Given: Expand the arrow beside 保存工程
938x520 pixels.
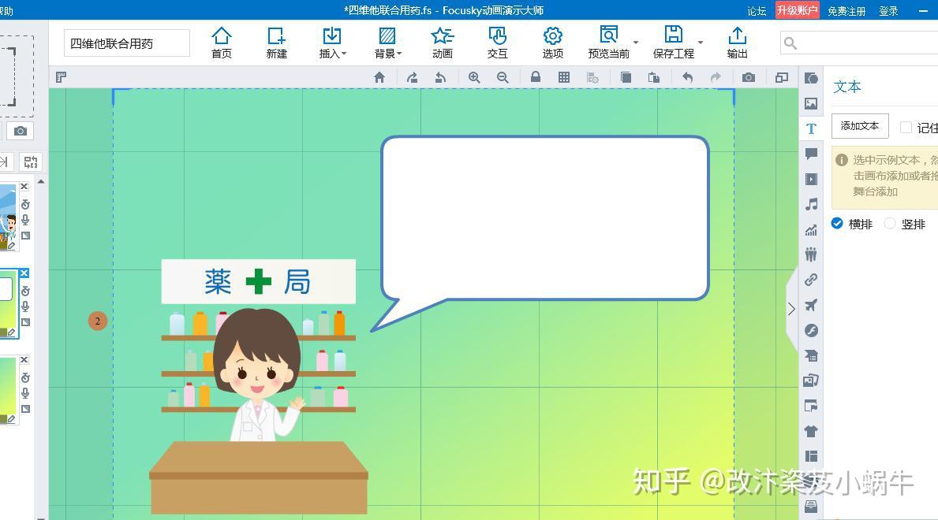Looking at the screenshot, I should (x=701, y=43).
